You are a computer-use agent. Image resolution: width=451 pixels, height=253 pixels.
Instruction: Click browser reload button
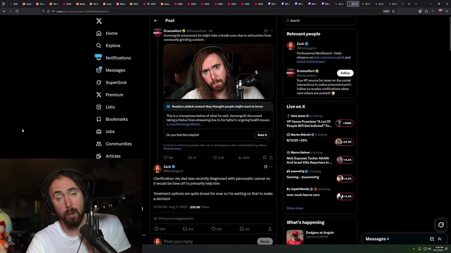tap(17, 11)
